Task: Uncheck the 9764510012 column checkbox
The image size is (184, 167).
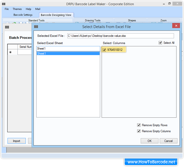Action: click(104, 50)
